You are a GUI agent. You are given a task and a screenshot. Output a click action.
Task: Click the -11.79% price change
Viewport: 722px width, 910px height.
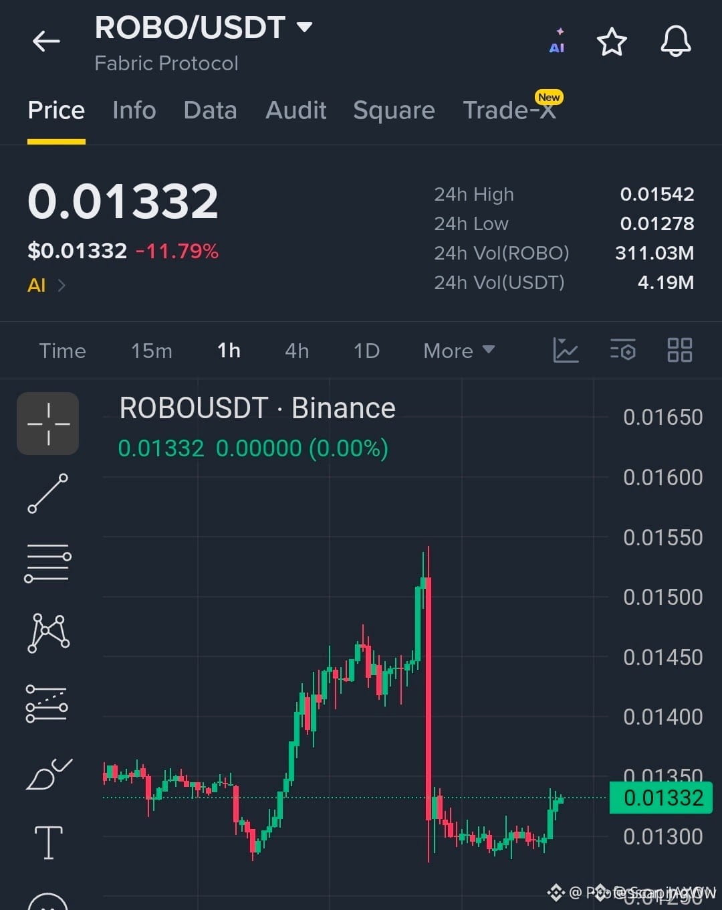coord(177,252)
